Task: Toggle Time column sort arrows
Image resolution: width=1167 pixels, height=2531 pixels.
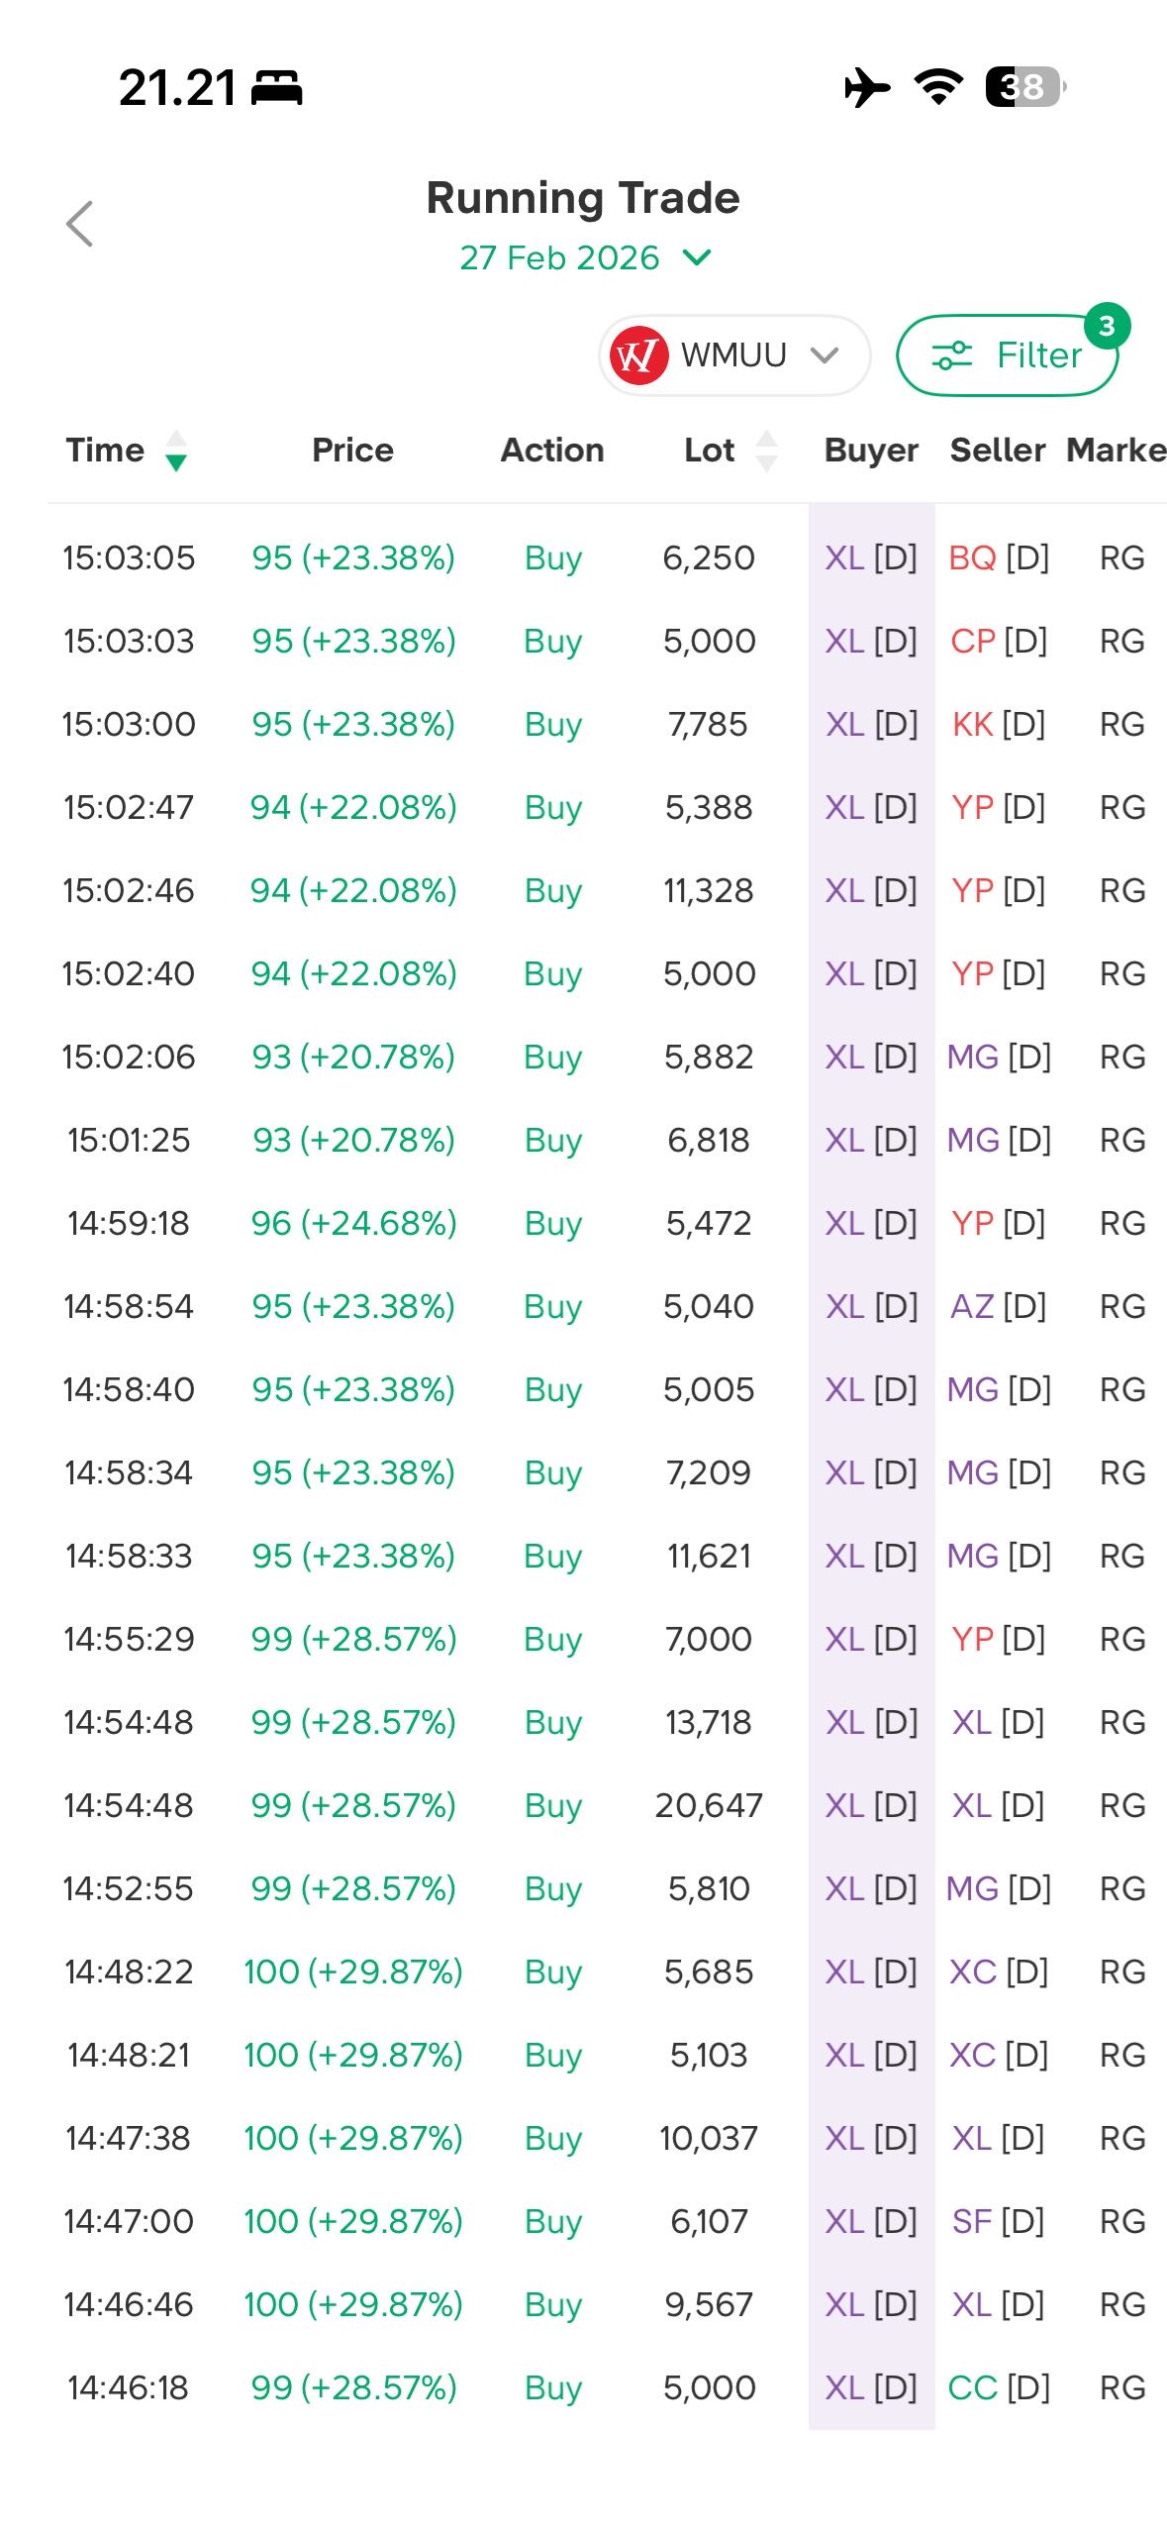Action: pos(176,451)
